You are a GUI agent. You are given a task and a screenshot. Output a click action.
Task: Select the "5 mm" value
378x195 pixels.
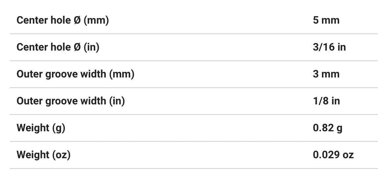point(326,20)
